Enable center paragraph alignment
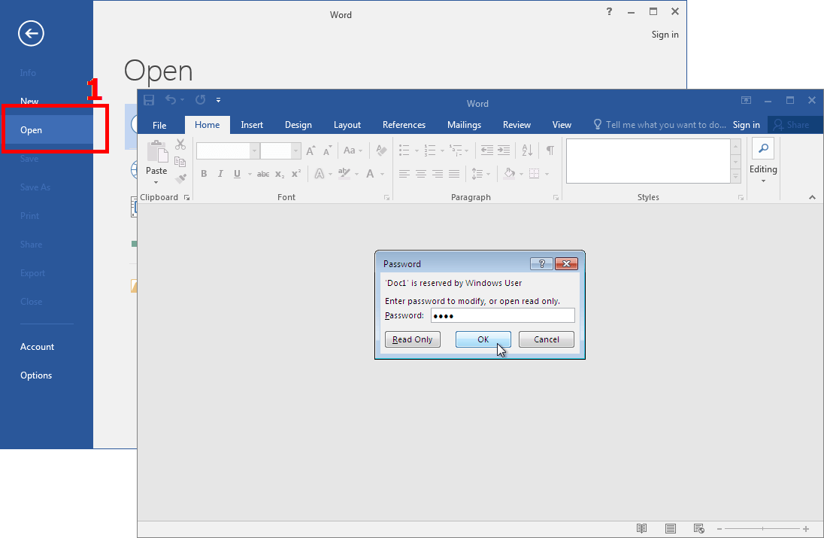This screenshot has width=824, height=538. pyautogui.click(x=420, y=174)
